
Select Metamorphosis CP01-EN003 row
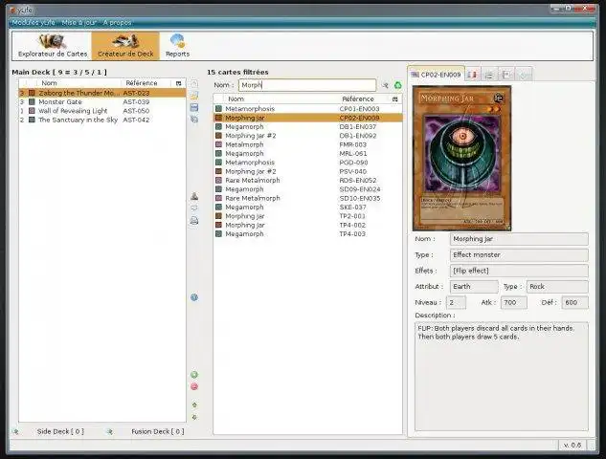pos(307,109)
